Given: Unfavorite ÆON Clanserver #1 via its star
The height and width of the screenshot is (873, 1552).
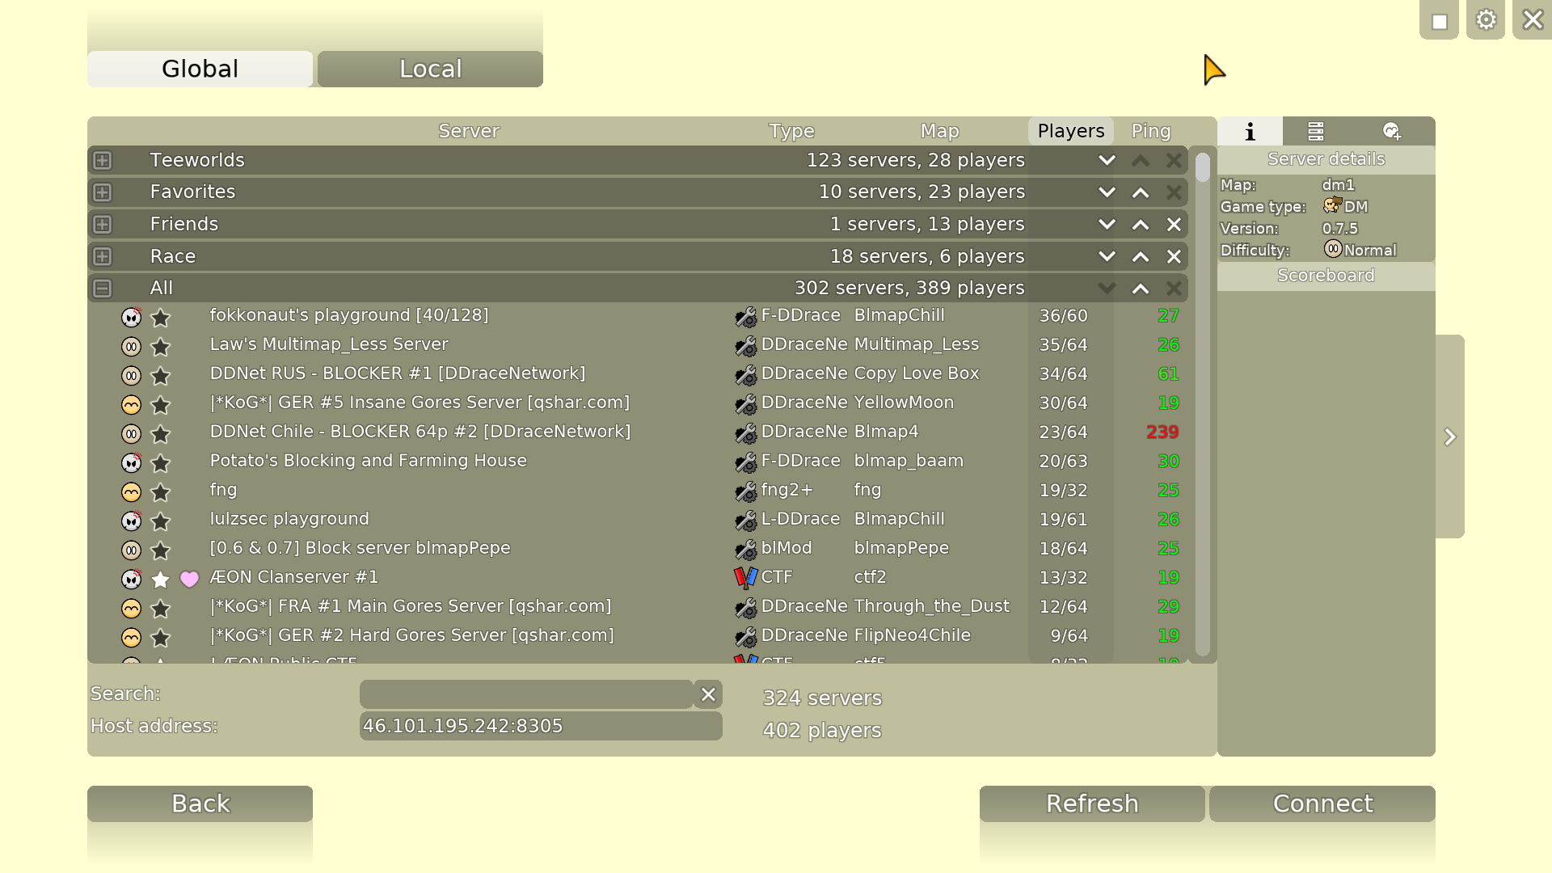Looking at the screenshot, I should point(161,579).
